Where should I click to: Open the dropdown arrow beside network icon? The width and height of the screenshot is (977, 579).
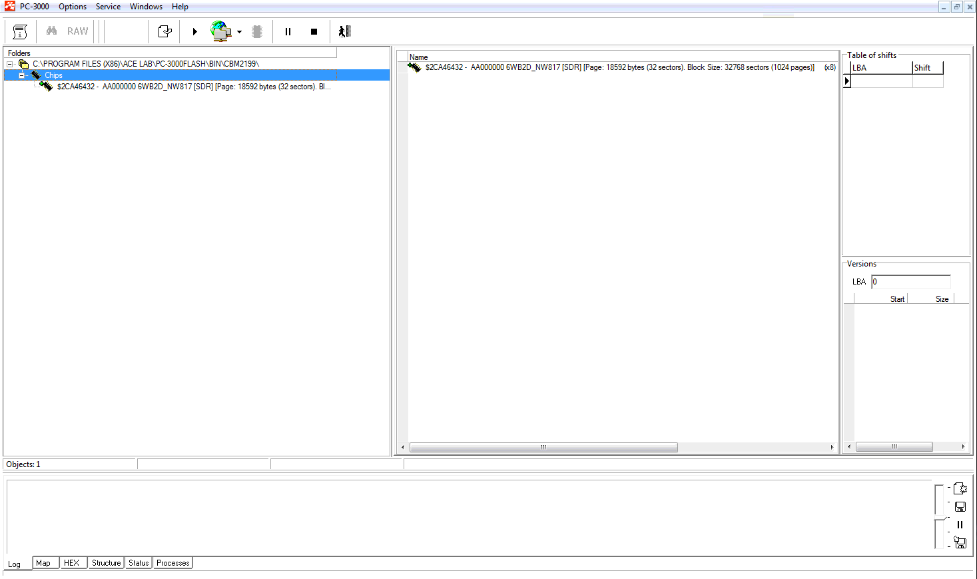click(x=240, y=32)
